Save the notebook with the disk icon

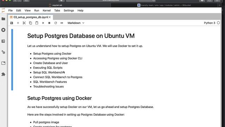(12, 23)
